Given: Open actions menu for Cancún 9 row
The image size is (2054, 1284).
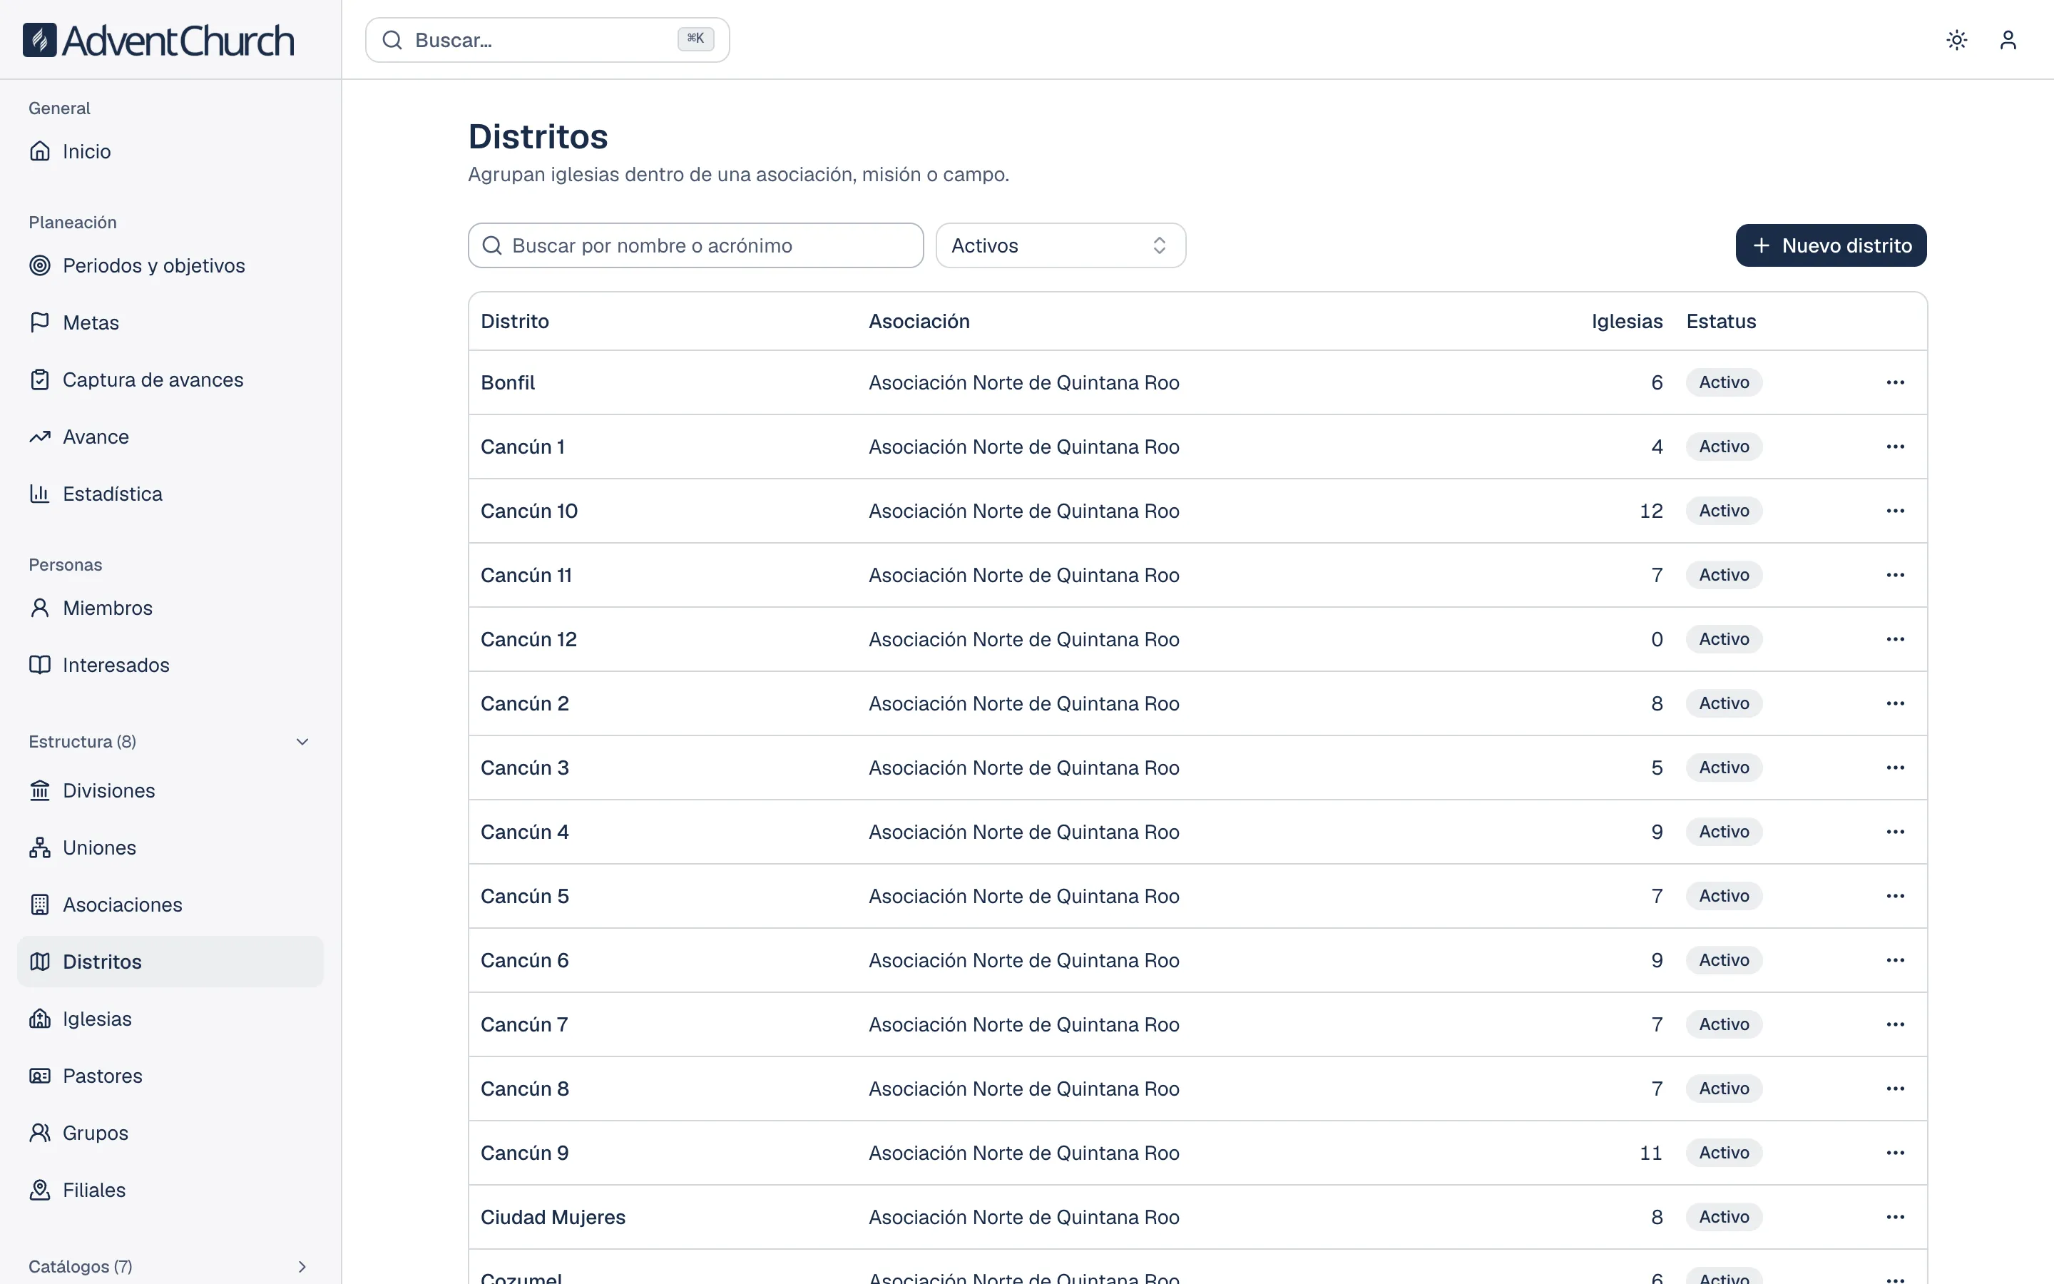Looking at the screenshot, I should (1895, 1152).
